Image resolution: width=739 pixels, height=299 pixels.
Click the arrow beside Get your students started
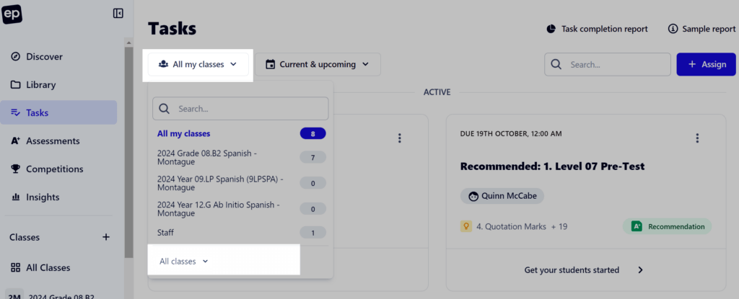coord(640,269)
